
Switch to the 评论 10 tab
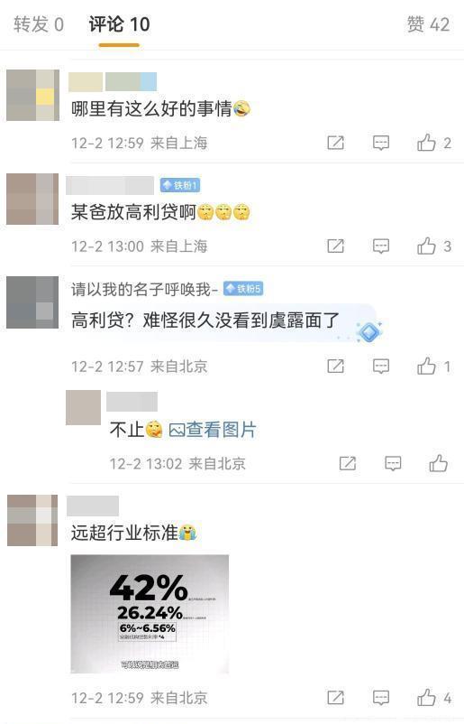click(119, 24)
